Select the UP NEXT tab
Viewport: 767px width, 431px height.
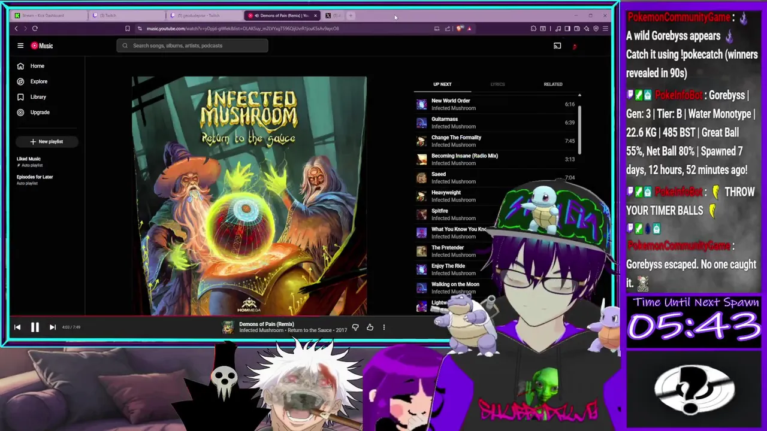(442, 84)
